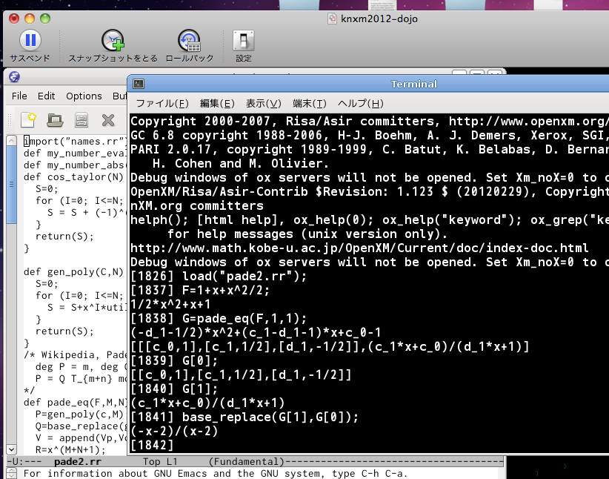The height and width of the screenshot is (479, 609).
Task: Click the Emacs scrollbar up arrow
Action: [x=12, y=140]
